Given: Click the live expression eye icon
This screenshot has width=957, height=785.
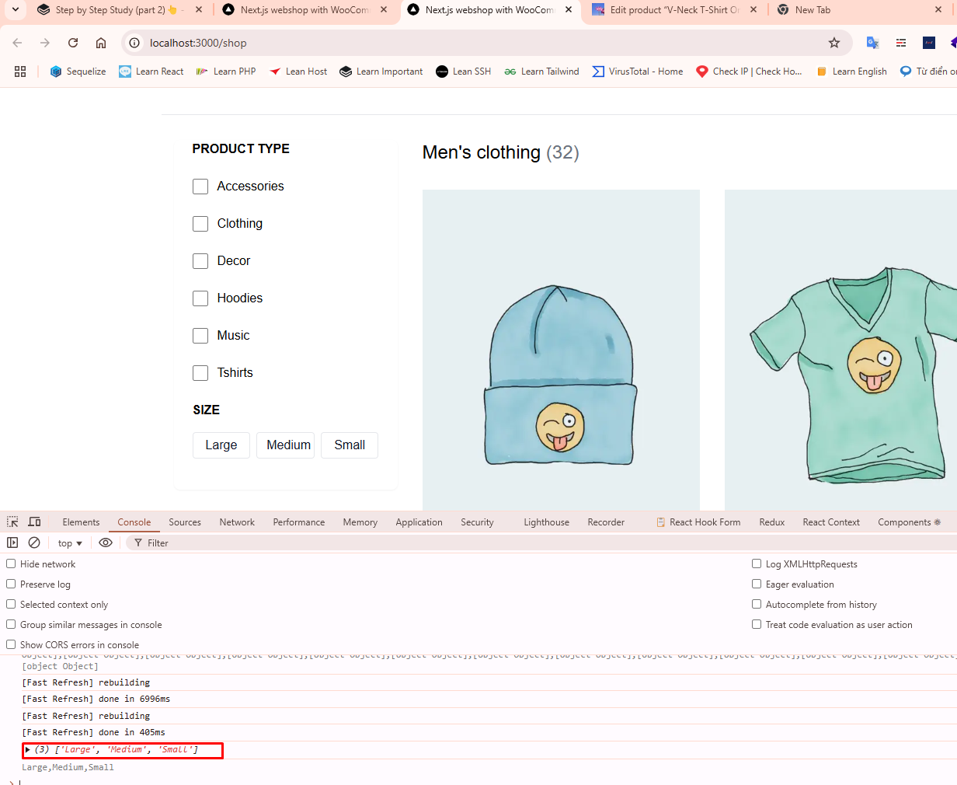Looking at the screenshot, I should pos(106,543).
